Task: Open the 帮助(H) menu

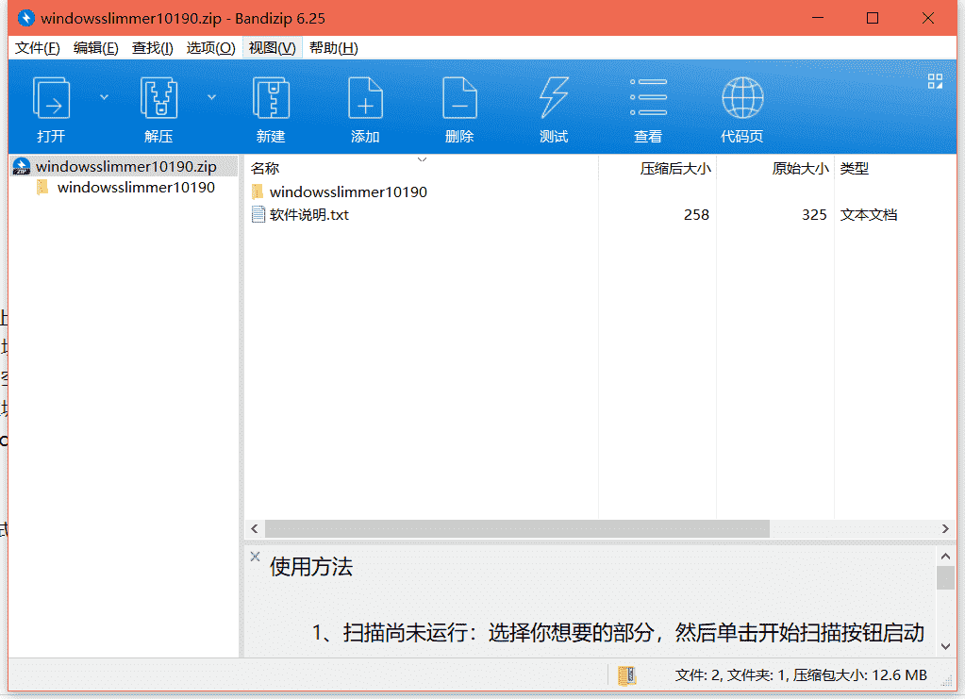Action: click(x=334, y=48)
